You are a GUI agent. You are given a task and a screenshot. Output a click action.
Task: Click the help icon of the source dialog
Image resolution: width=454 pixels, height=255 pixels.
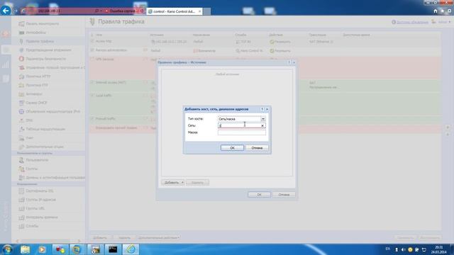click(289, 62)
